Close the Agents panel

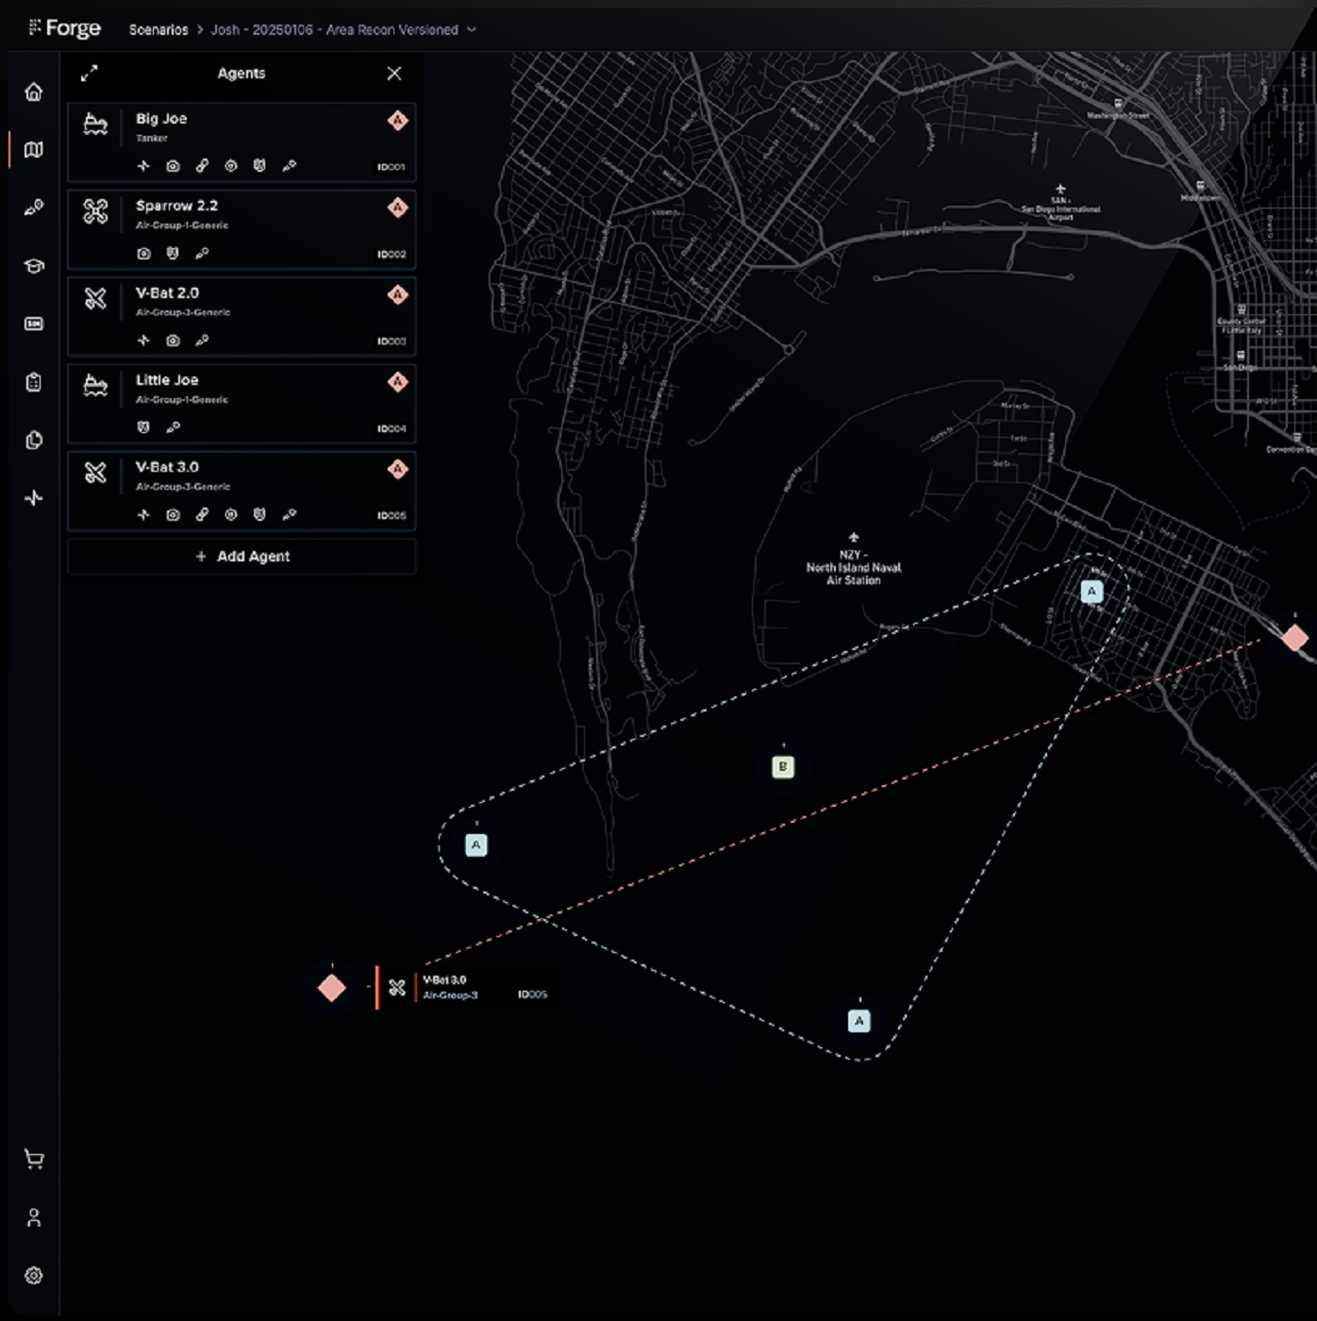(394, 74)
